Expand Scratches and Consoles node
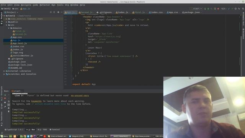 (4, 74)
